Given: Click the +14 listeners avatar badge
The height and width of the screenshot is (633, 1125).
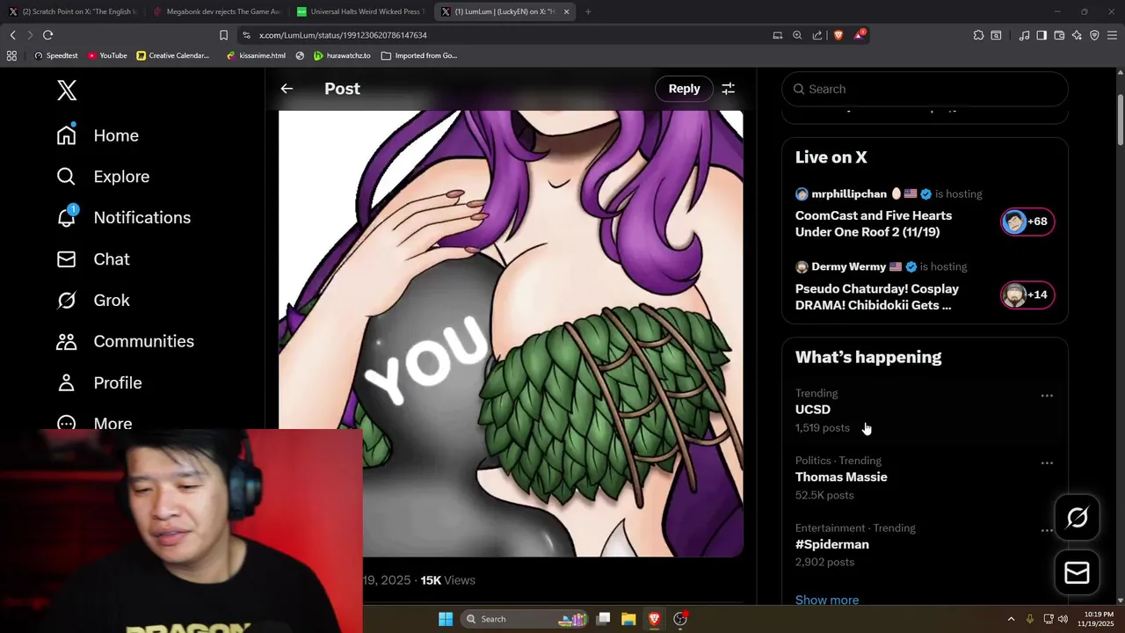Looking at the screenshot, I should 1027,295.
